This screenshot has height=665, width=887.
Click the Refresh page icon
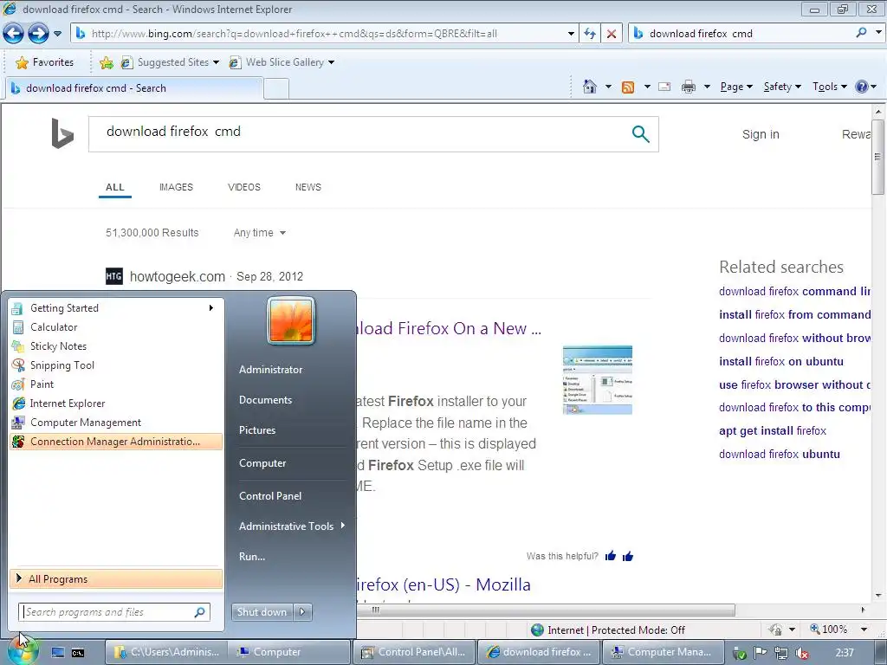[590, 34]
